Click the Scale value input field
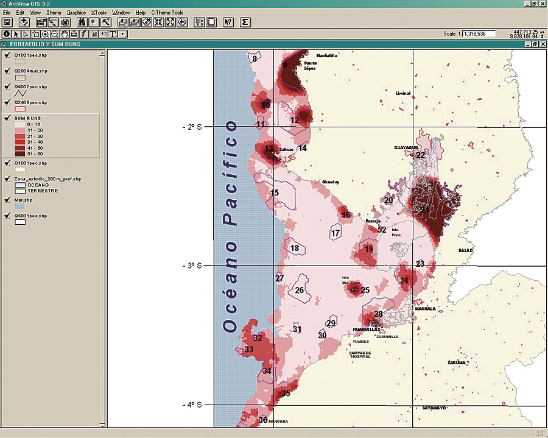The height and width of the screenshot is (438, 548). (x=479, y=34)
